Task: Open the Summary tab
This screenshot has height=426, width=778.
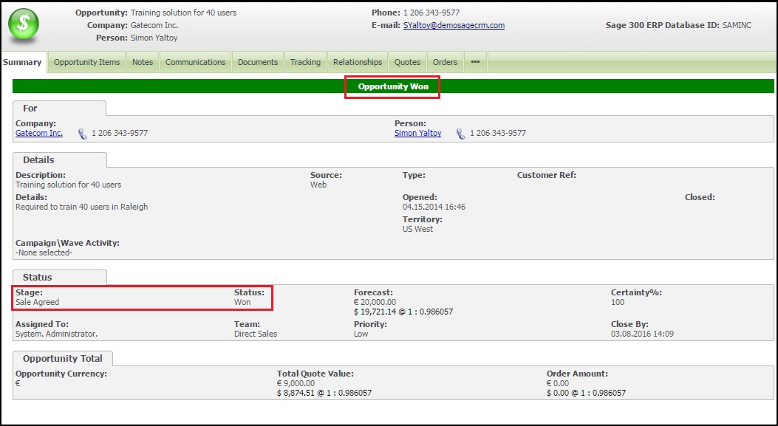Action: (22, 62)
